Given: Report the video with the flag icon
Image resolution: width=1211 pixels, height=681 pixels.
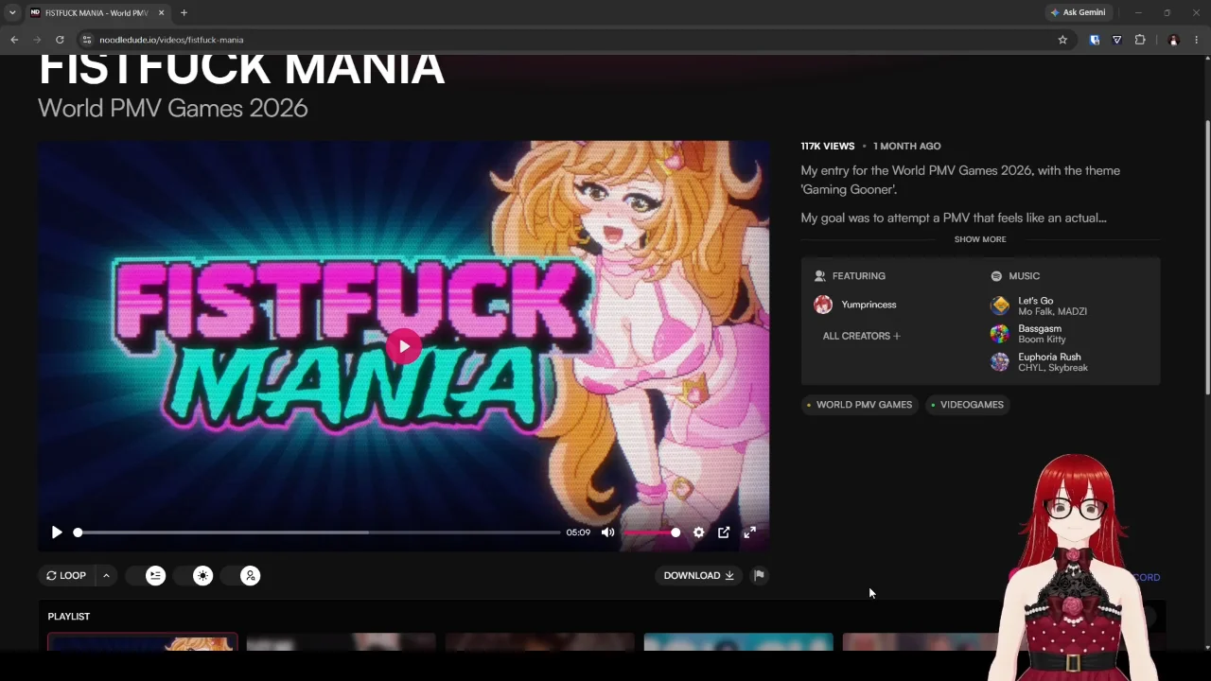Looking at the screenshot, I should pyautogui.click(x=759, y=575).
